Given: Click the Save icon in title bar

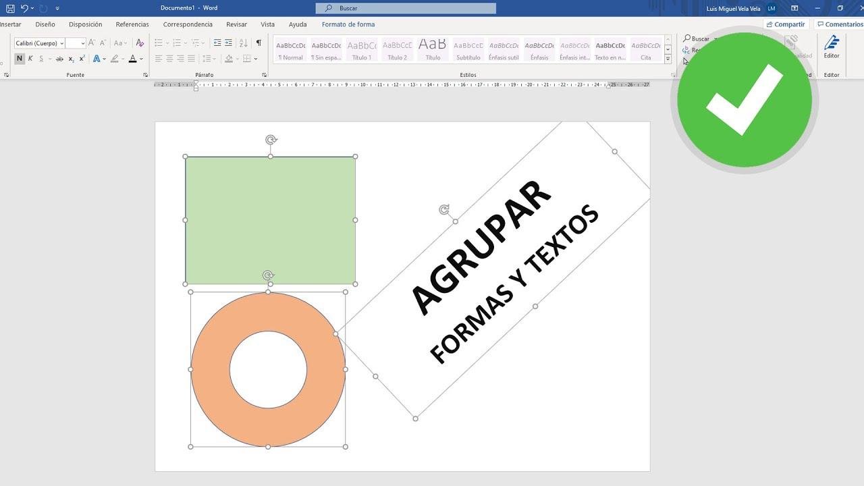Looking at the screenshot, I should click(10, 8).
